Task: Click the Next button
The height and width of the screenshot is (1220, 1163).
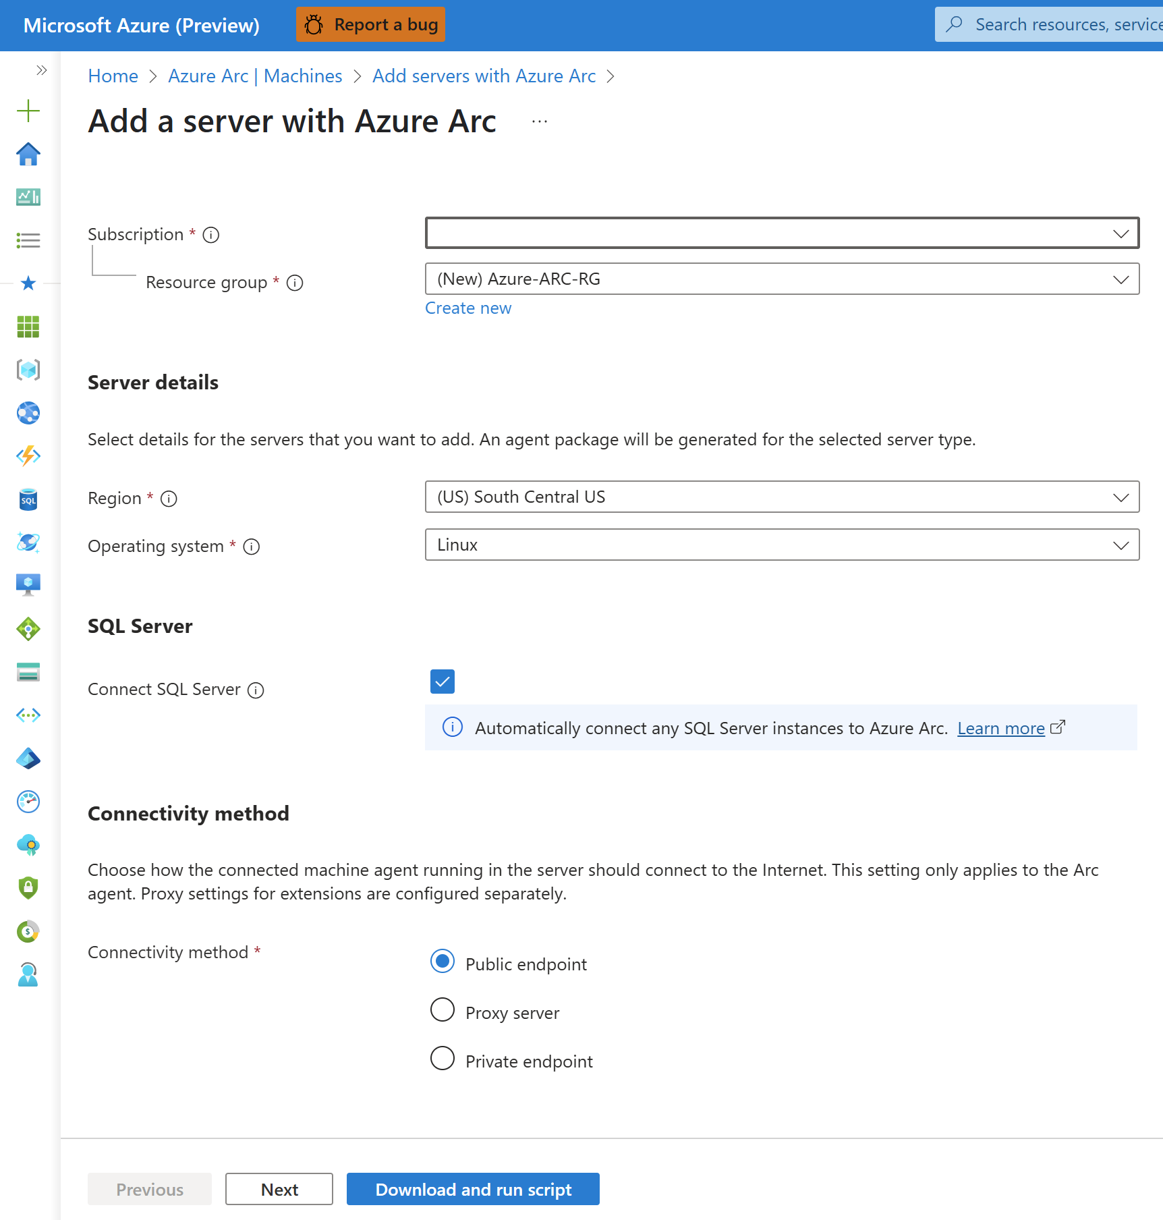Action: pyautogui.click(x=279, y=1189)
